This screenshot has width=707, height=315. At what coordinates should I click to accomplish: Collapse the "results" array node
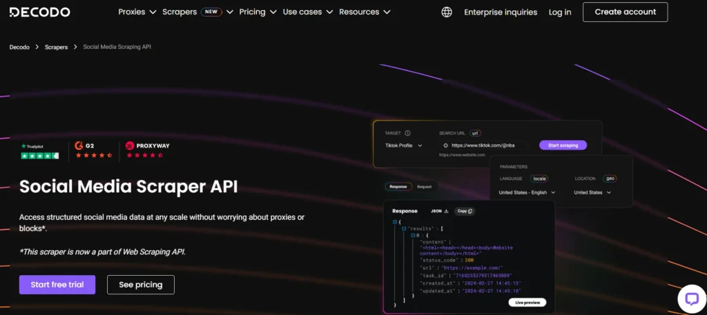pyautogui.click(x=403, y=229)
